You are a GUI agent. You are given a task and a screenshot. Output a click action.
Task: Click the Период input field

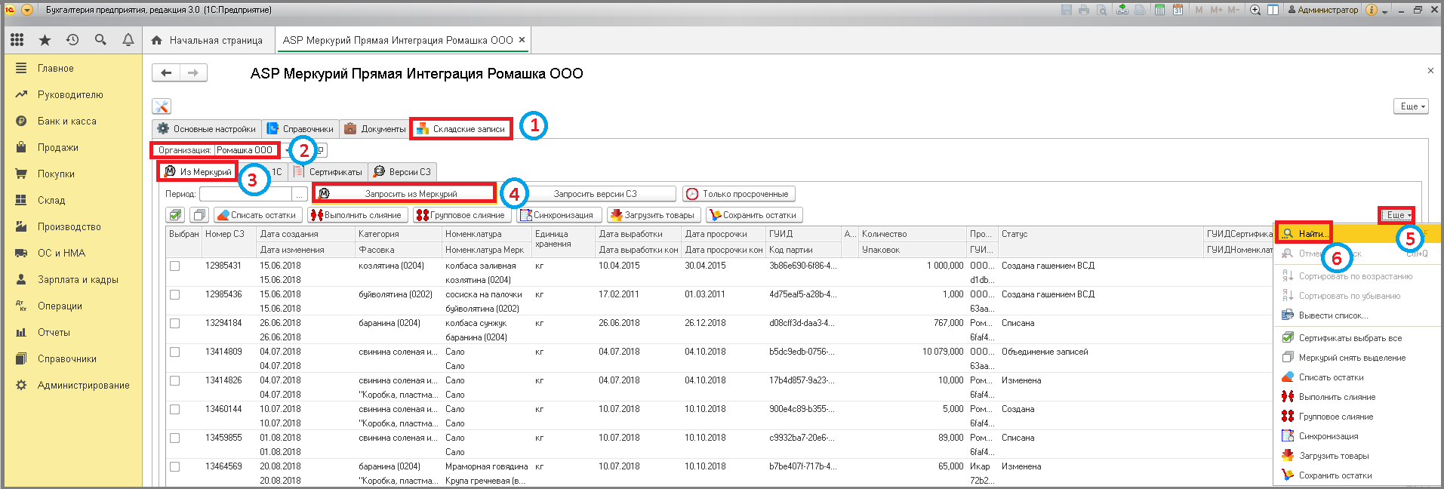pyautogui.click(x=245, y=194)
